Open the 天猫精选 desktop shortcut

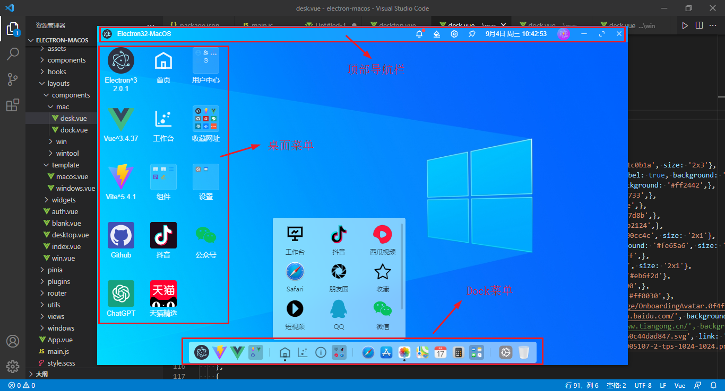(163, 294)
